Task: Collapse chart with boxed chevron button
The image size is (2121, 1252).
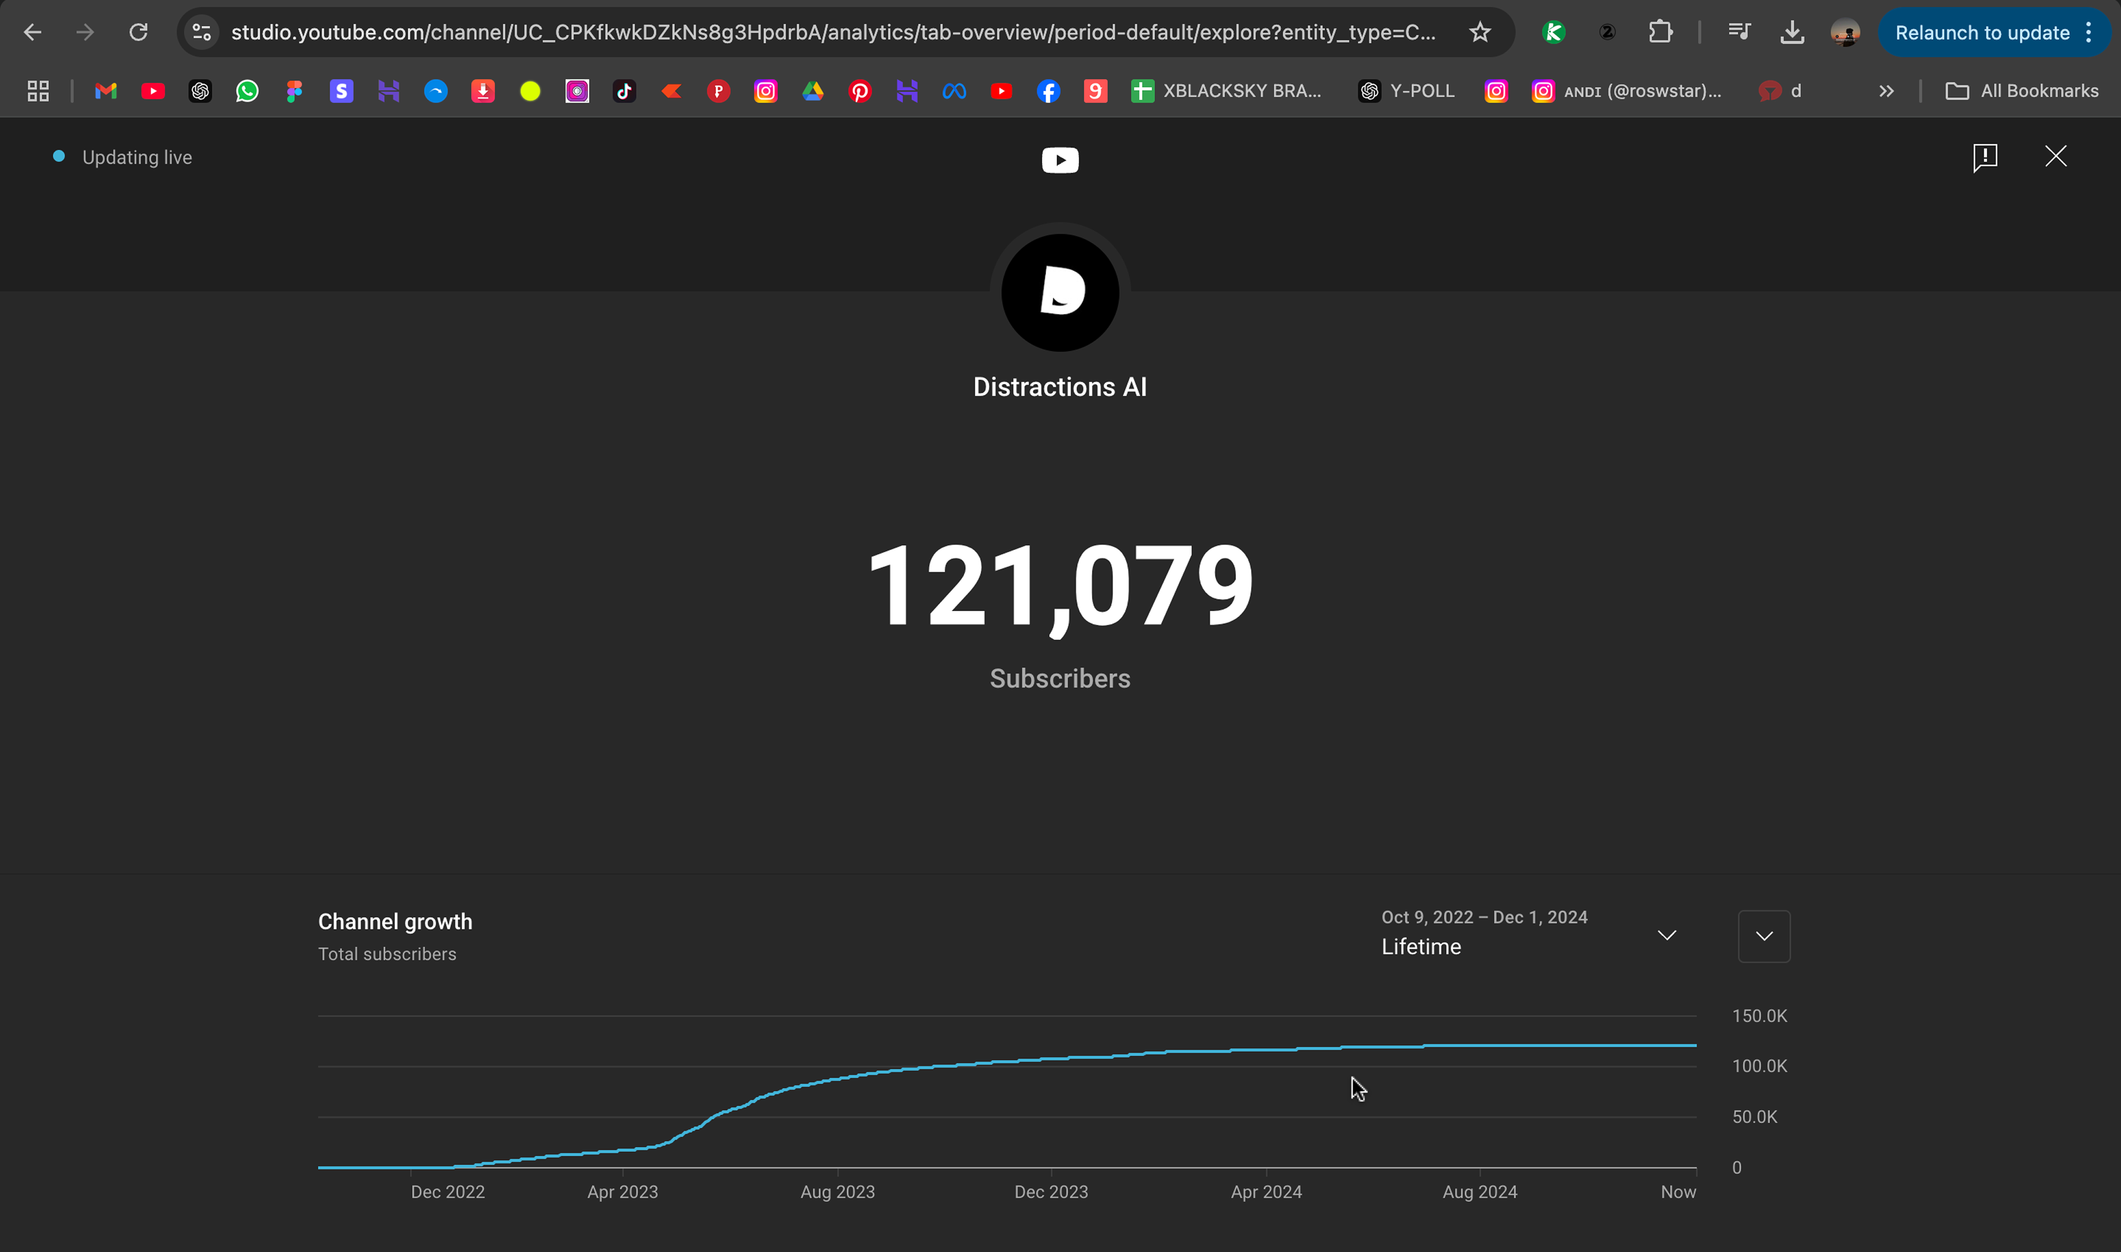Action: [1764, 936]
